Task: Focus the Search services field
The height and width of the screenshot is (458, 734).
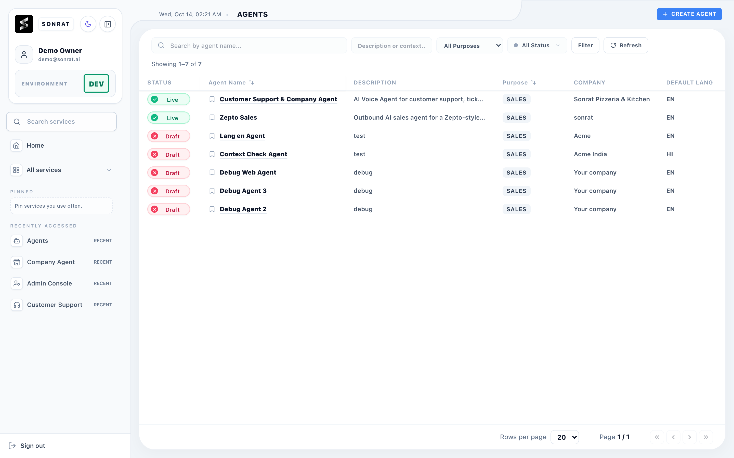Action: 62,121
